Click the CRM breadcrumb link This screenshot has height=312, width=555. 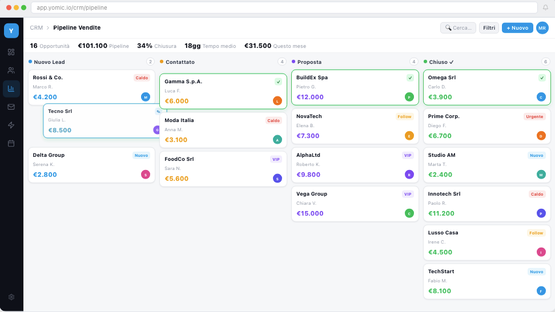[x=37, y=27]
